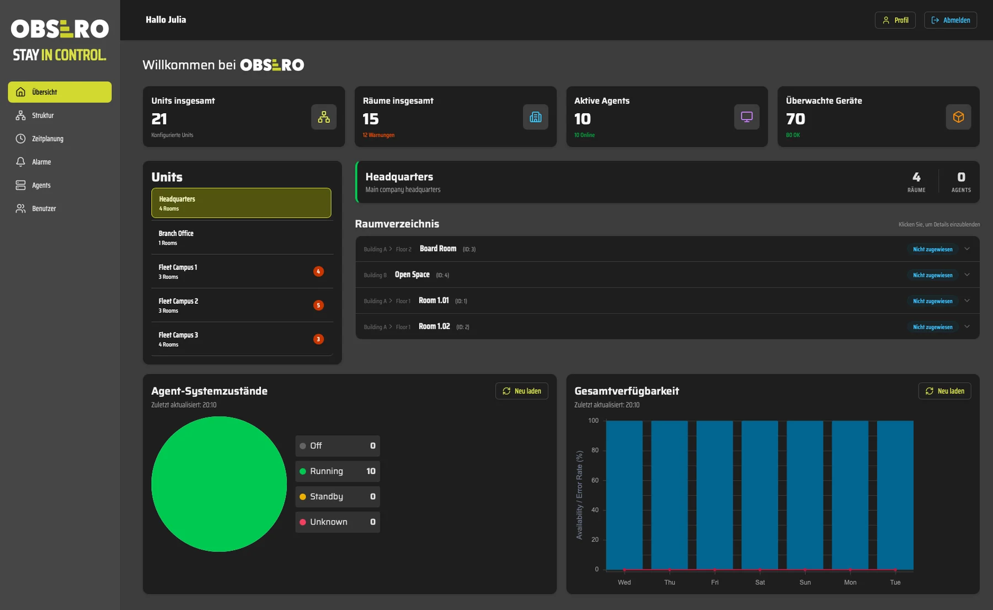The height and width of the screenshot is (610, 993).
Task: Click the red badge 5 on Fleet Campus 2
Action: point(318,305)
